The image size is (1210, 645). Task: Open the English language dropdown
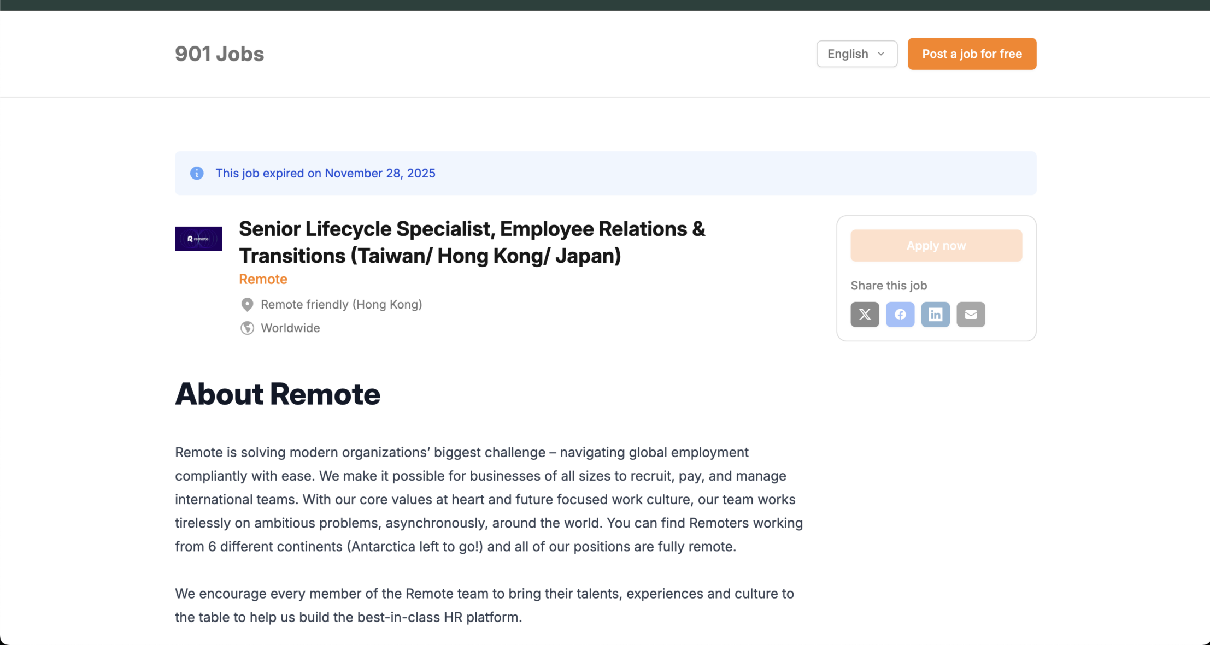pos(856,54)
